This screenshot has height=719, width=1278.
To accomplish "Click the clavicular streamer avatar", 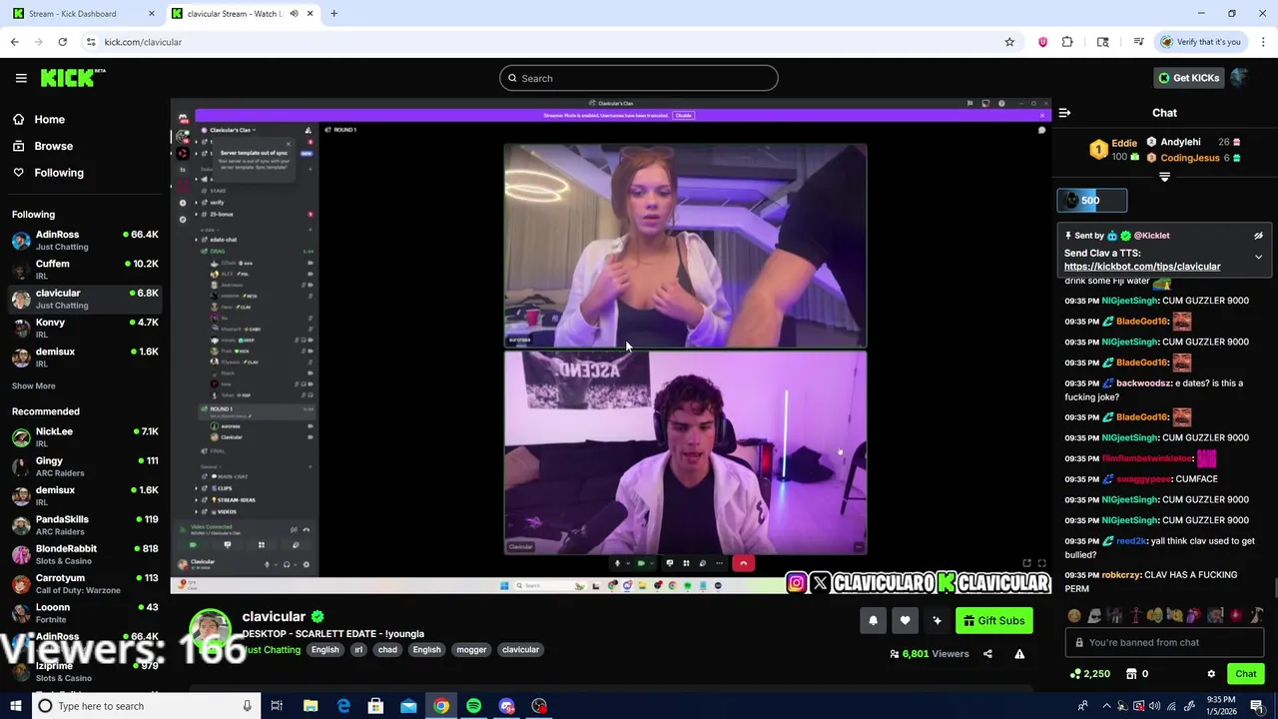I will tap(211, 631).
